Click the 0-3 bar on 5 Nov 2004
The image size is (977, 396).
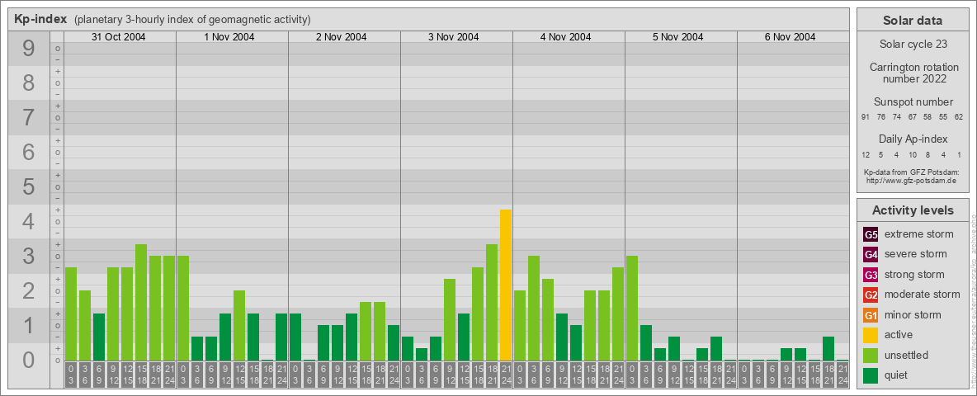632,309
